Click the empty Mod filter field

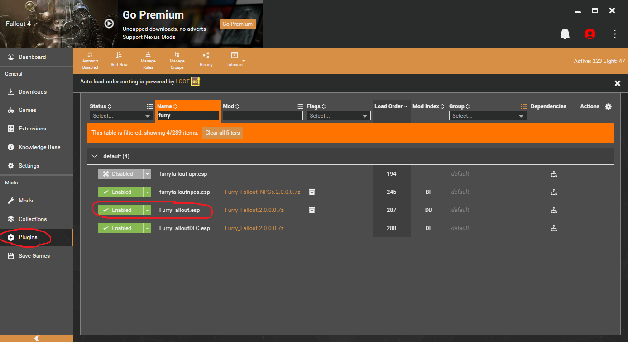click(263, 116)
